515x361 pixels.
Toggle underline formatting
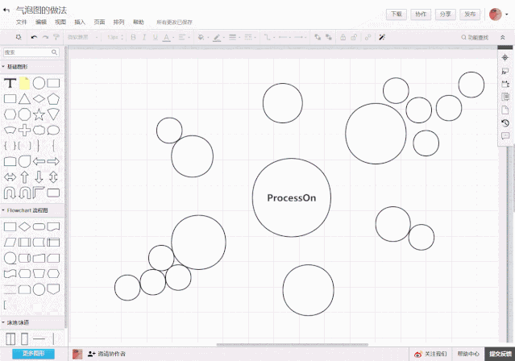coord(155,37)
